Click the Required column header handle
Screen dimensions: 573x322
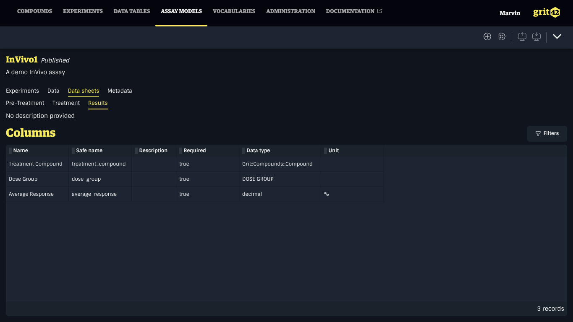pyautogui.click(x=181, y=151)
